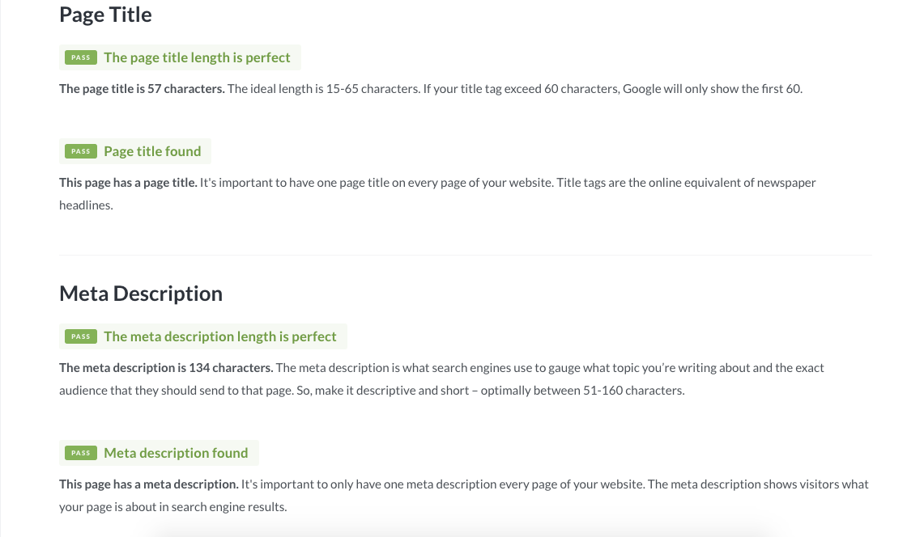
Task: Click the text about search engine results
Action: coord(464,496)
